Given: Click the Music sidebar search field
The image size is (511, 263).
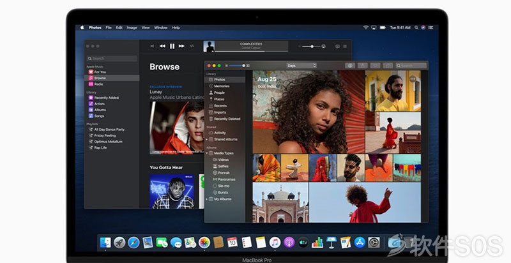Looking at the screenshot, I should point(112,59).
